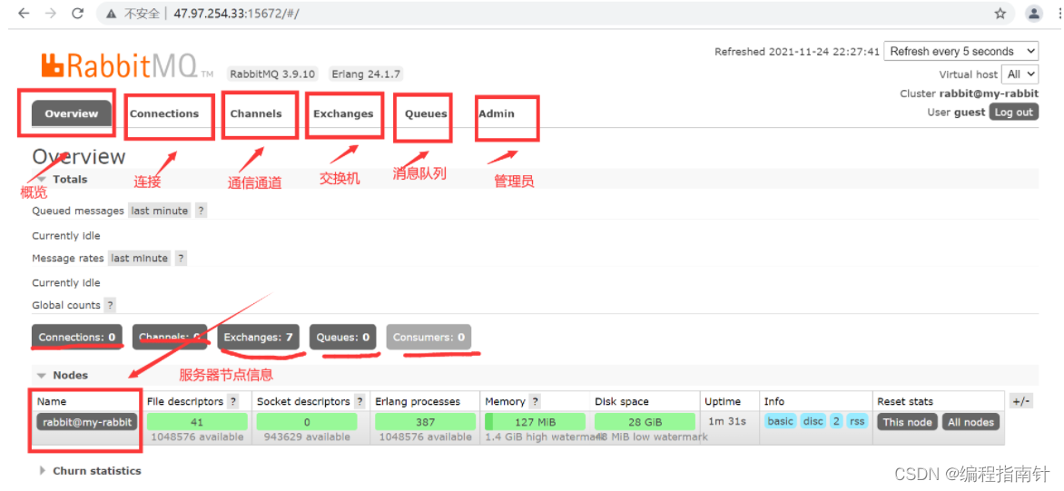Switch to the Connections tab
Viewport: 1064px width, 491px height.
coord(164,114)
